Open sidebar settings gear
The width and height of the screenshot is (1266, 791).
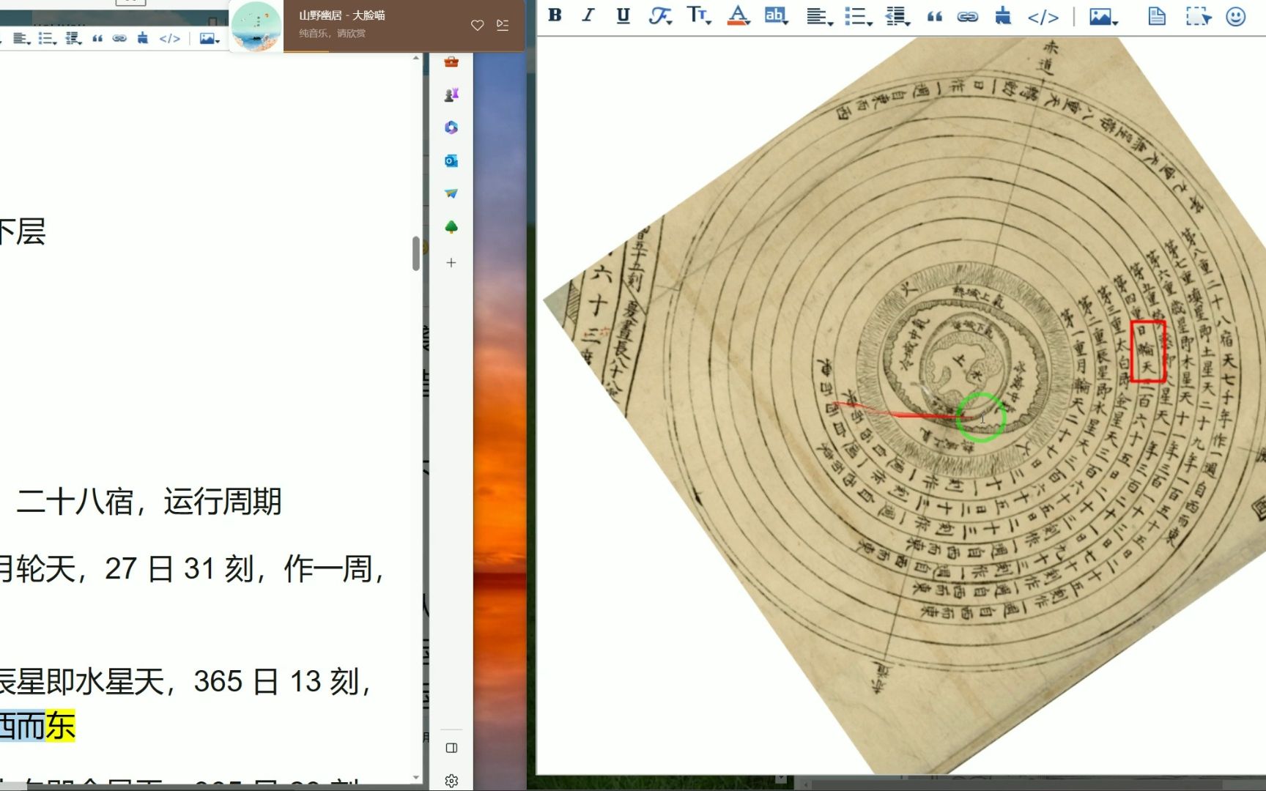click(x=451, y=781)
